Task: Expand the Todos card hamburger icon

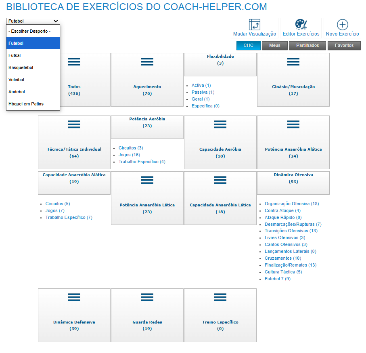Action: [x=74, y=62]
